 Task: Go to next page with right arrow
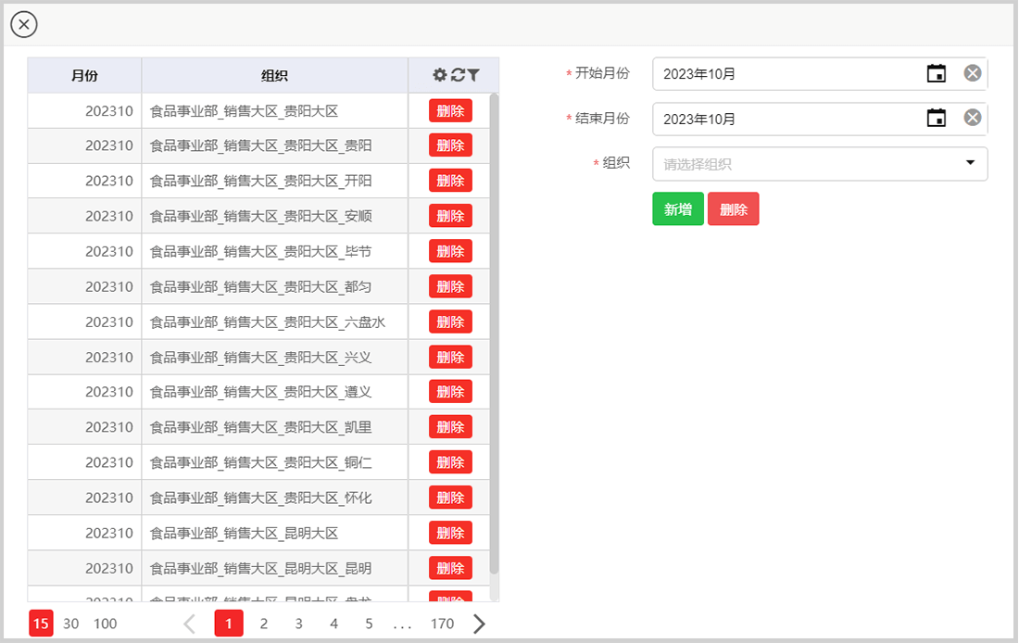tap(479, 624)
